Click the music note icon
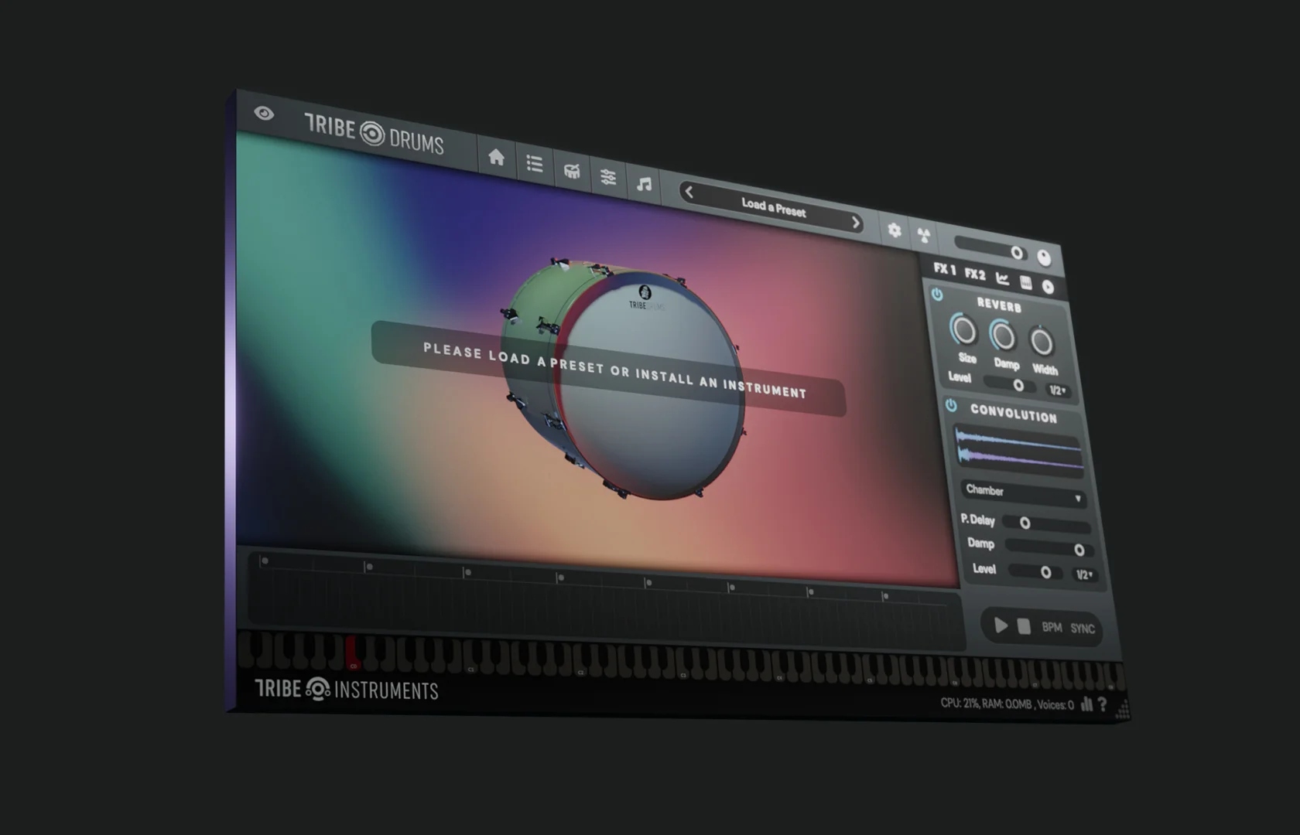 coord(644,185)
